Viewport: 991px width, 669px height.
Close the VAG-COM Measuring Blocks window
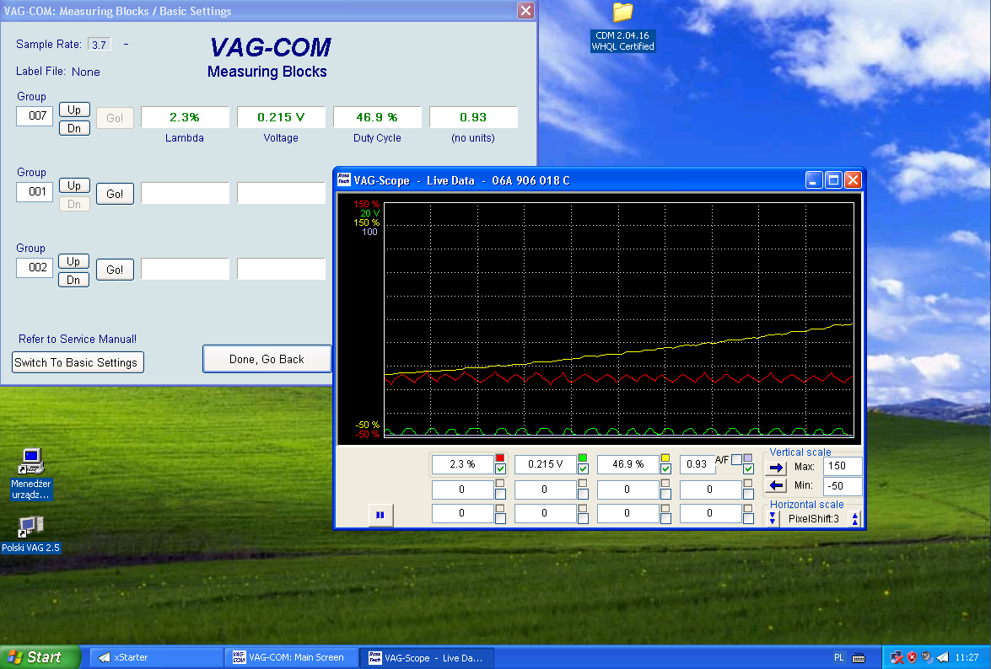[525, 10]
